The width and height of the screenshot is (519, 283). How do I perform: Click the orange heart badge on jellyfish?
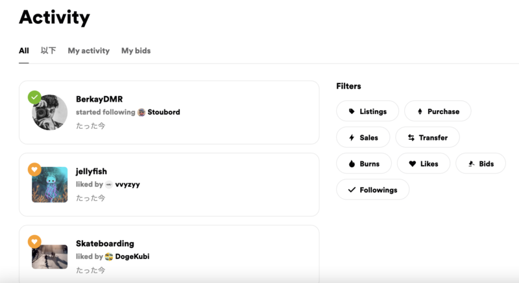coord(35,169)
